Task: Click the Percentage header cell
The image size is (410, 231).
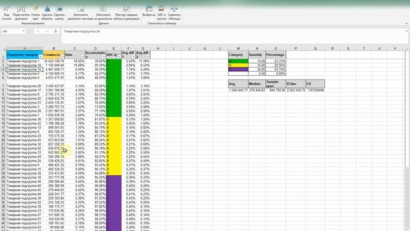Action: [x=275, y=55]
